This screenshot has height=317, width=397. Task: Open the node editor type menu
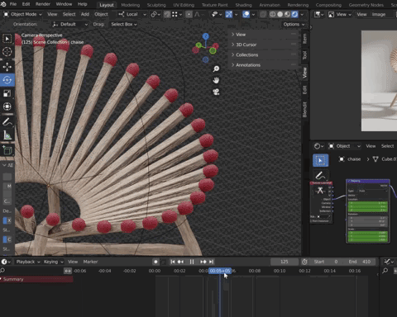click(x=319, y=146)
